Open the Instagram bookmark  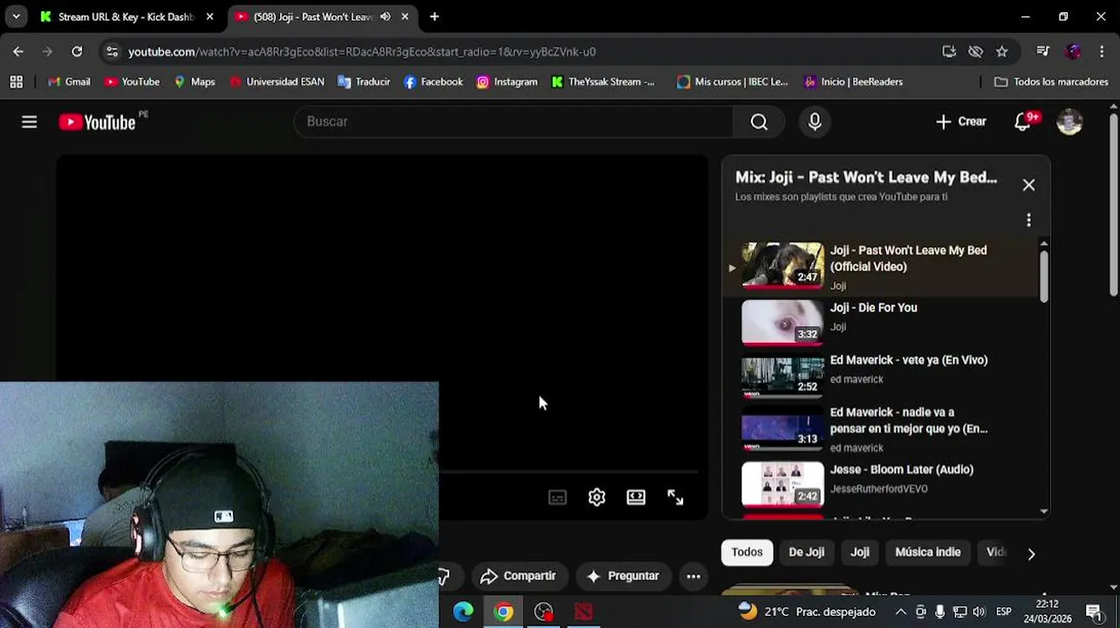[x=507, y=82]
